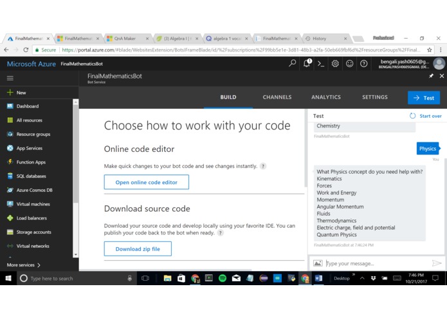Click the Windows Start button

(x=8, y=278)
